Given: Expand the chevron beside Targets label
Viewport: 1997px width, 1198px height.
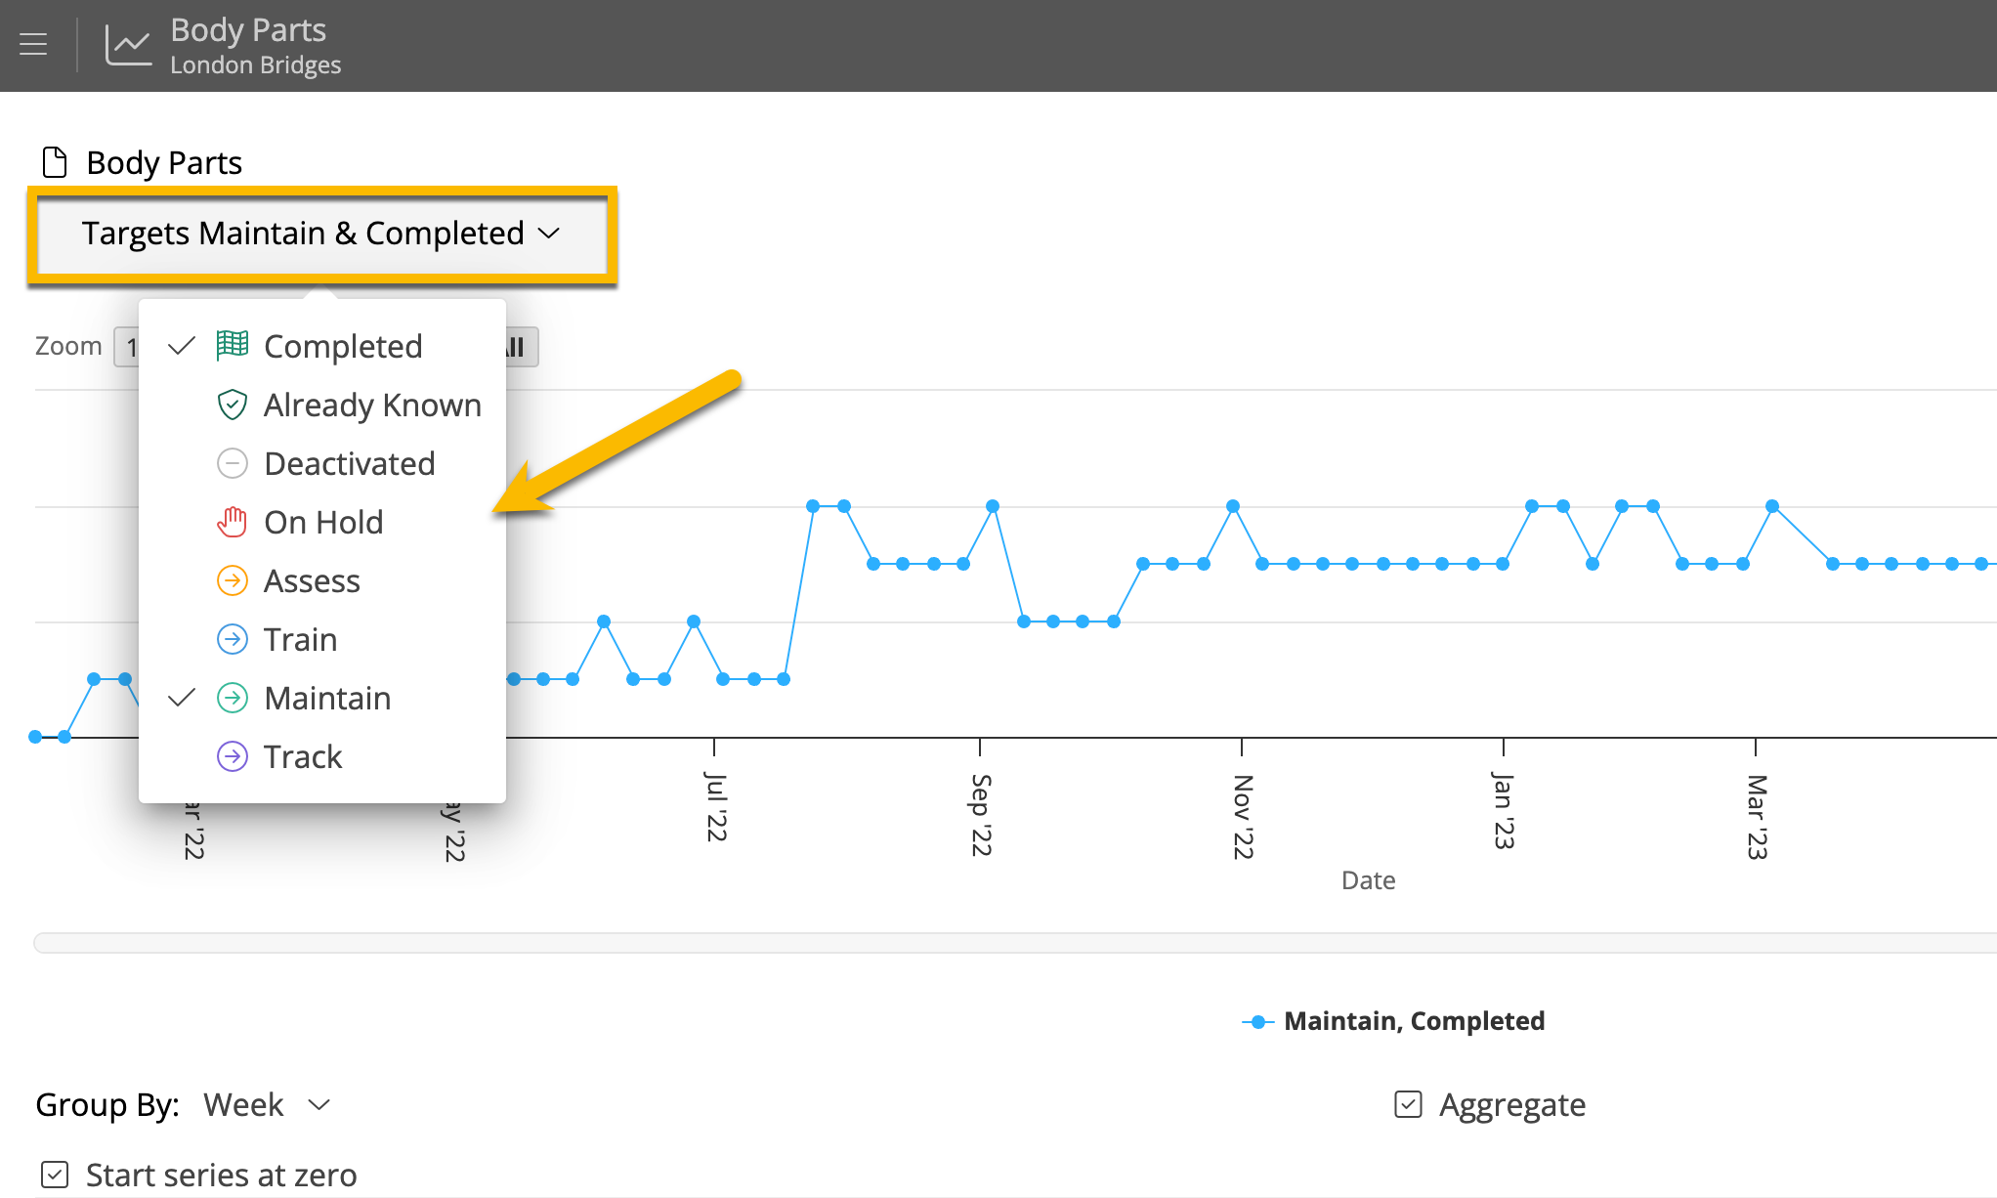Looking at the screenshot, I should pyautogui.click(x=549, y=234).
